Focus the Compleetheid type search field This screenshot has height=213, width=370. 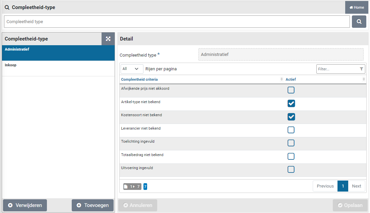pos(177,22)
